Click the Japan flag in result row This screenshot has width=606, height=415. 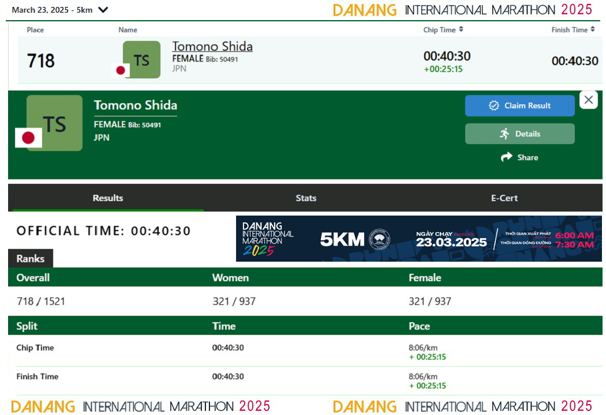click(x=121, y=70)
